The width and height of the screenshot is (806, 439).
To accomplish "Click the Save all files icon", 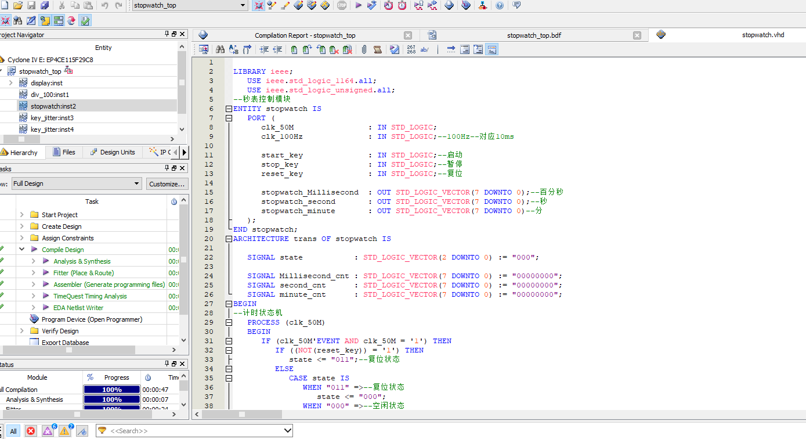I will 44,5.
